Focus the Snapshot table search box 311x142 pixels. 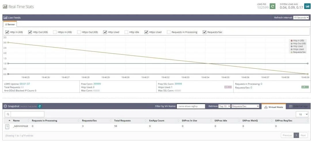pyautogui.click(x=27, y=114)
